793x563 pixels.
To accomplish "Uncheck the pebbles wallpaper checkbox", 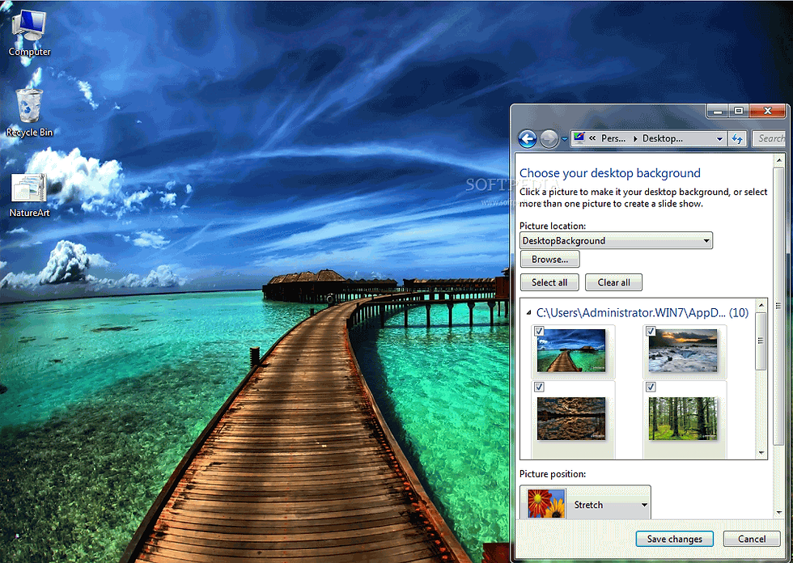I will pyautogui.click(x=539, y=387).
